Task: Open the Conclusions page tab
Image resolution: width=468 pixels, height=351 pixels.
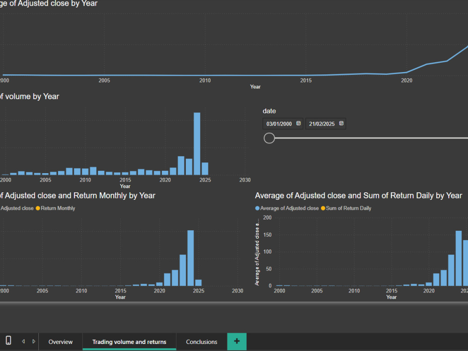Action: [201, 342]
